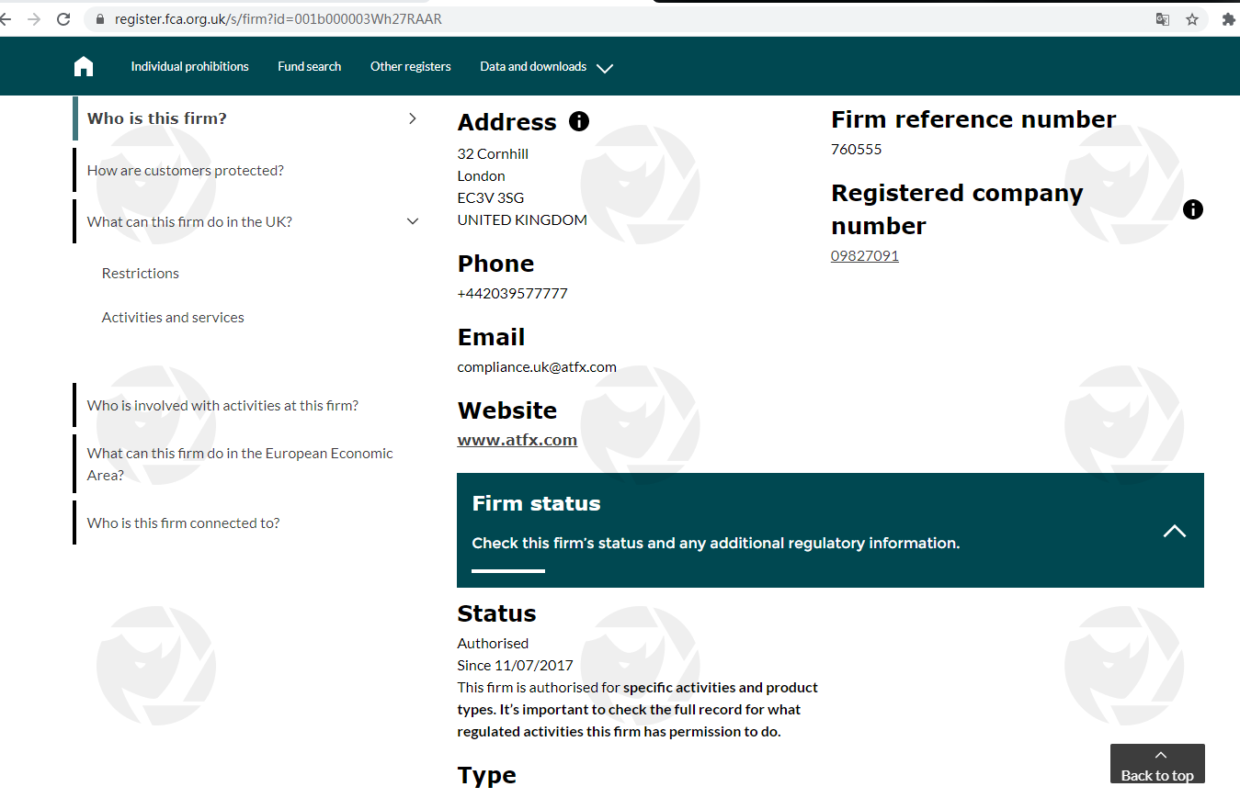
Task: Open the Data and downloads dropdown
Action: (x=546, y=67)
